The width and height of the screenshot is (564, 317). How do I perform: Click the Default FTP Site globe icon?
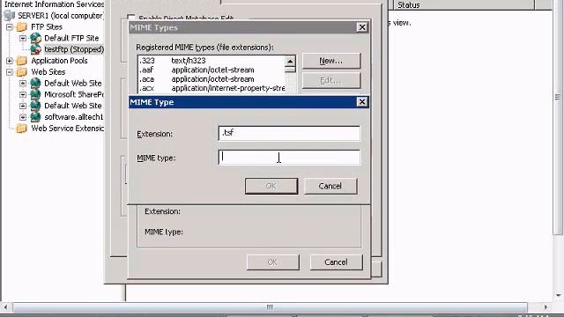[x=35, y=38]
